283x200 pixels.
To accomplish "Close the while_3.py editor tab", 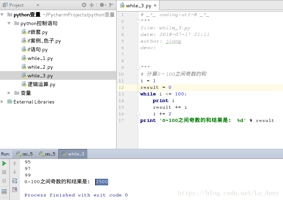I will pyautogui.click(x=155, y=6).
